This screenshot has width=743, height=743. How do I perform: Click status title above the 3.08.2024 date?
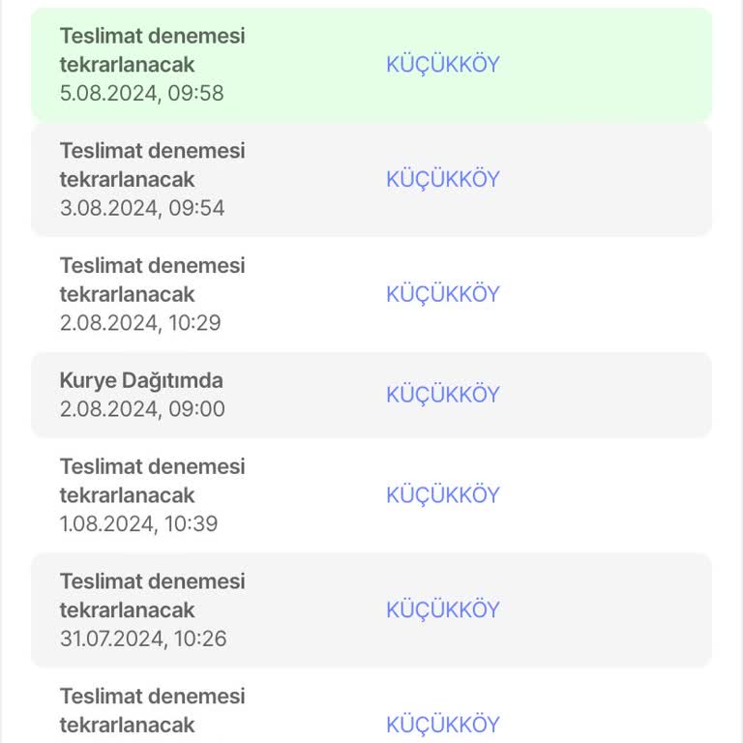(152, 165)
